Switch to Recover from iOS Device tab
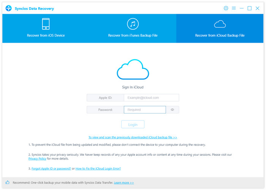This screenshot has height=190, width=266. (46, 29)
